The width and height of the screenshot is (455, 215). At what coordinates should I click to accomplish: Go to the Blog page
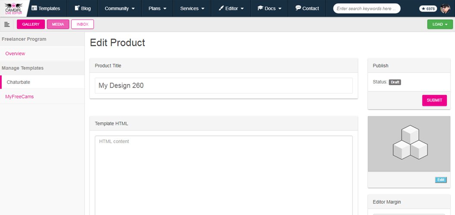point(83,9)
